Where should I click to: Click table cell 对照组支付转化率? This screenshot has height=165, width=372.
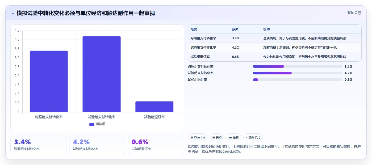tap(203, 38)
